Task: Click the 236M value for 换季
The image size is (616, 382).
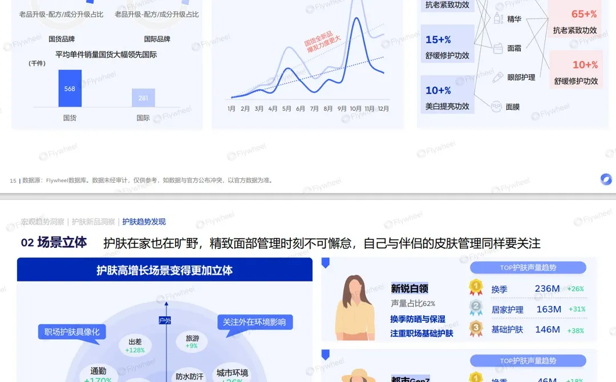Action: (x=547, y=288)
